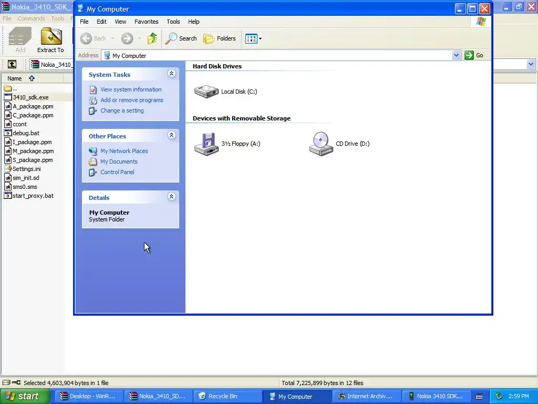This screenshot has width=538, height=404.
Task: Open the Forward history dropdown arrow
Action: [139, 38]
